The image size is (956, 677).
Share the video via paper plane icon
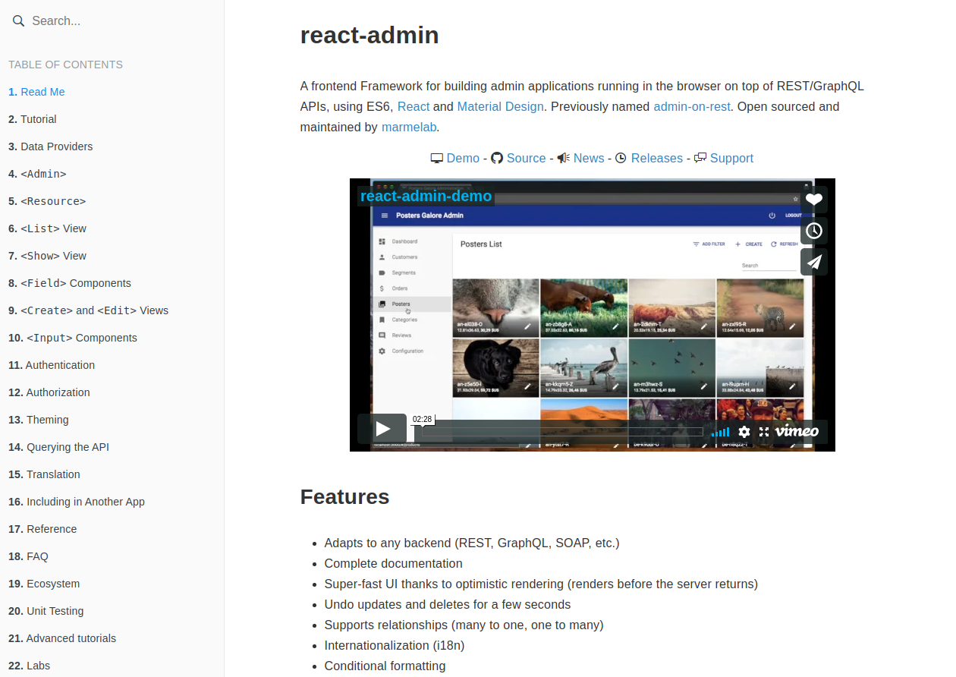[x=814, y=262]
